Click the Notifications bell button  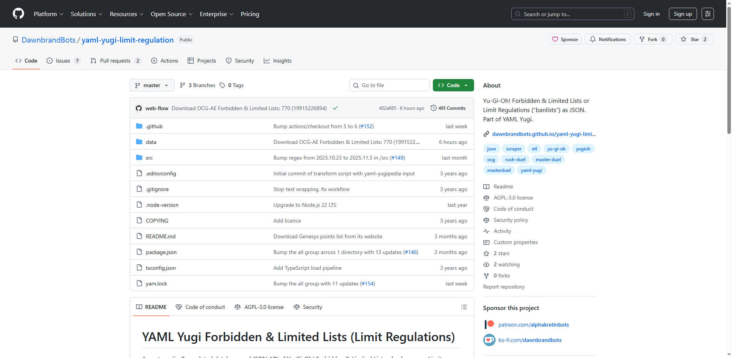pyautogui.click(x=608, y=39)
